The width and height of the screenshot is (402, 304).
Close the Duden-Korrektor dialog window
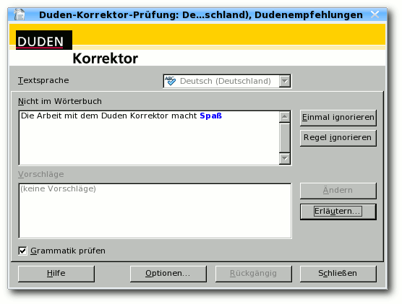point(375,14)
